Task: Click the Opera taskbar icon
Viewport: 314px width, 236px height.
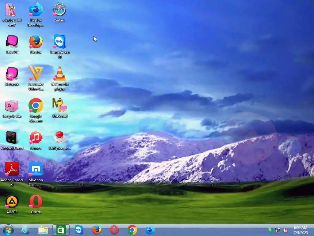Action: coord(114,230)
